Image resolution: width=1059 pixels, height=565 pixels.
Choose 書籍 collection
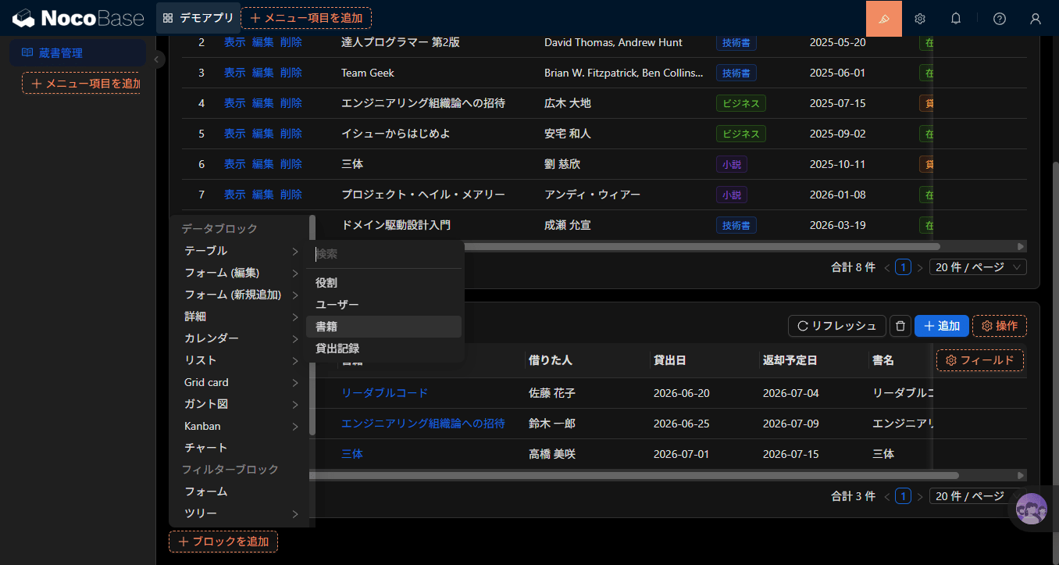384,327
